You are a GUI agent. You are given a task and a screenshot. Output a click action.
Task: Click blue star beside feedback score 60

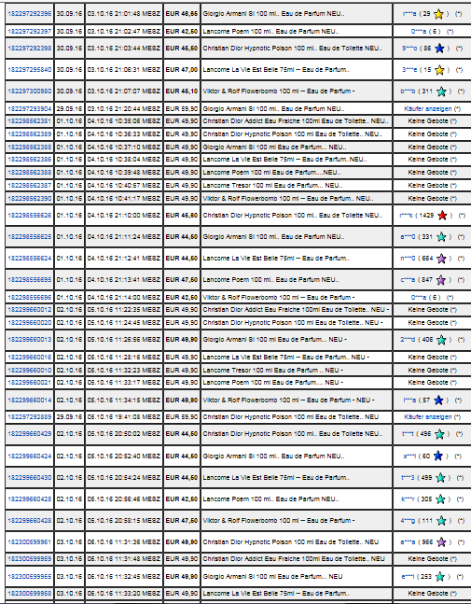(438, 457)
